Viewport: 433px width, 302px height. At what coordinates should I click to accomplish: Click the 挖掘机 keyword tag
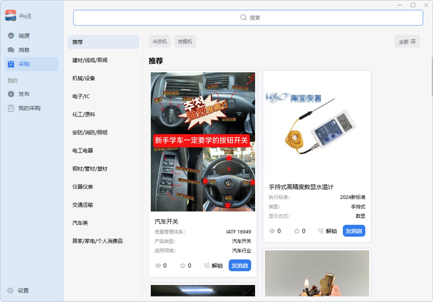click(x=185, y=42)
